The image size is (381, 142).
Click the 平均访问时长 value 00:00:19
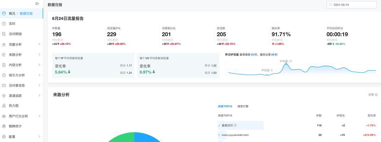pos(337,34)
